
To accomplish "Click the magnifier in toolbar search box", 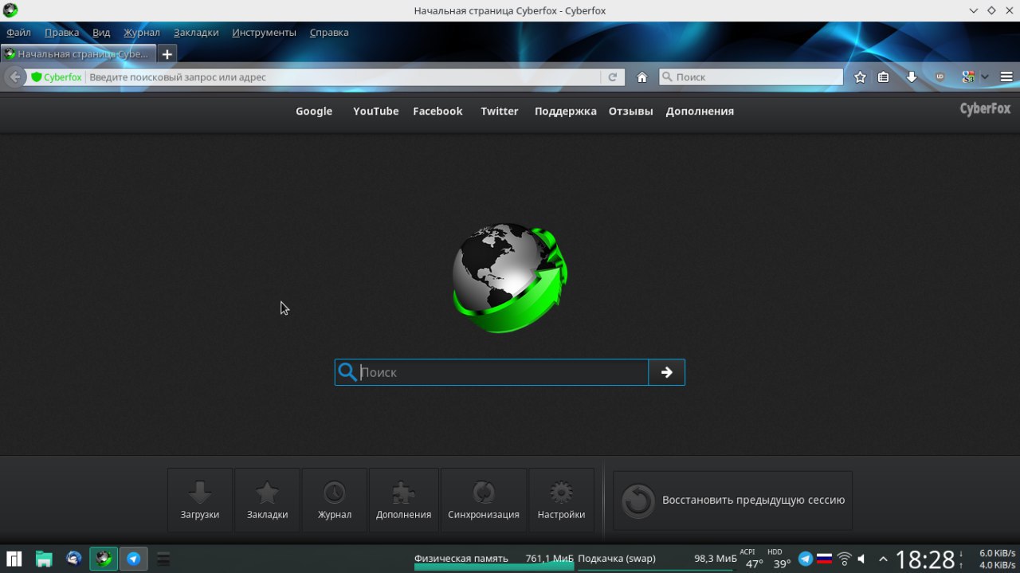I will coord(667,77).
